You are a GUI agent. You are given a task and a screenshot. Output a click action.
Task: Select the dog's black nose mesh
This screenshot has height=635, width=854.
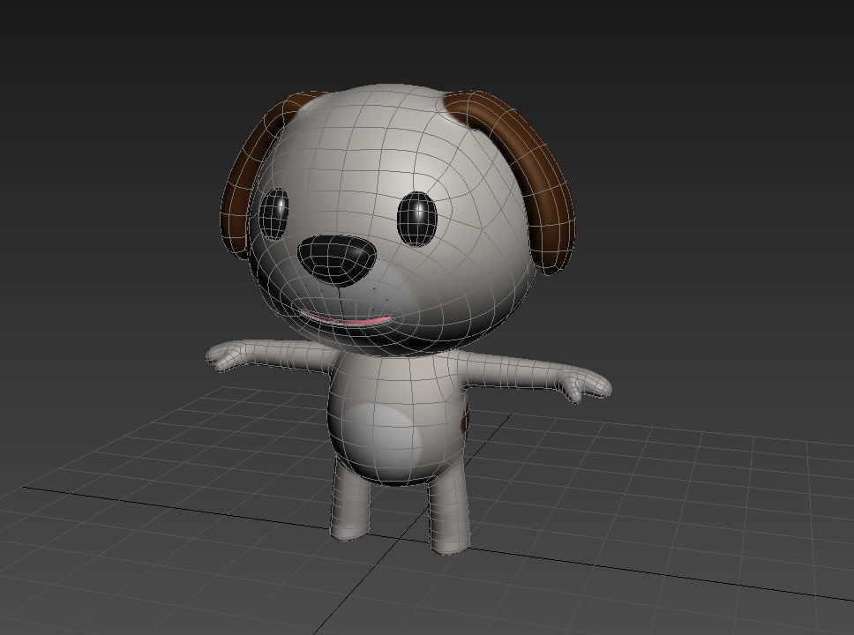point(337,261)
